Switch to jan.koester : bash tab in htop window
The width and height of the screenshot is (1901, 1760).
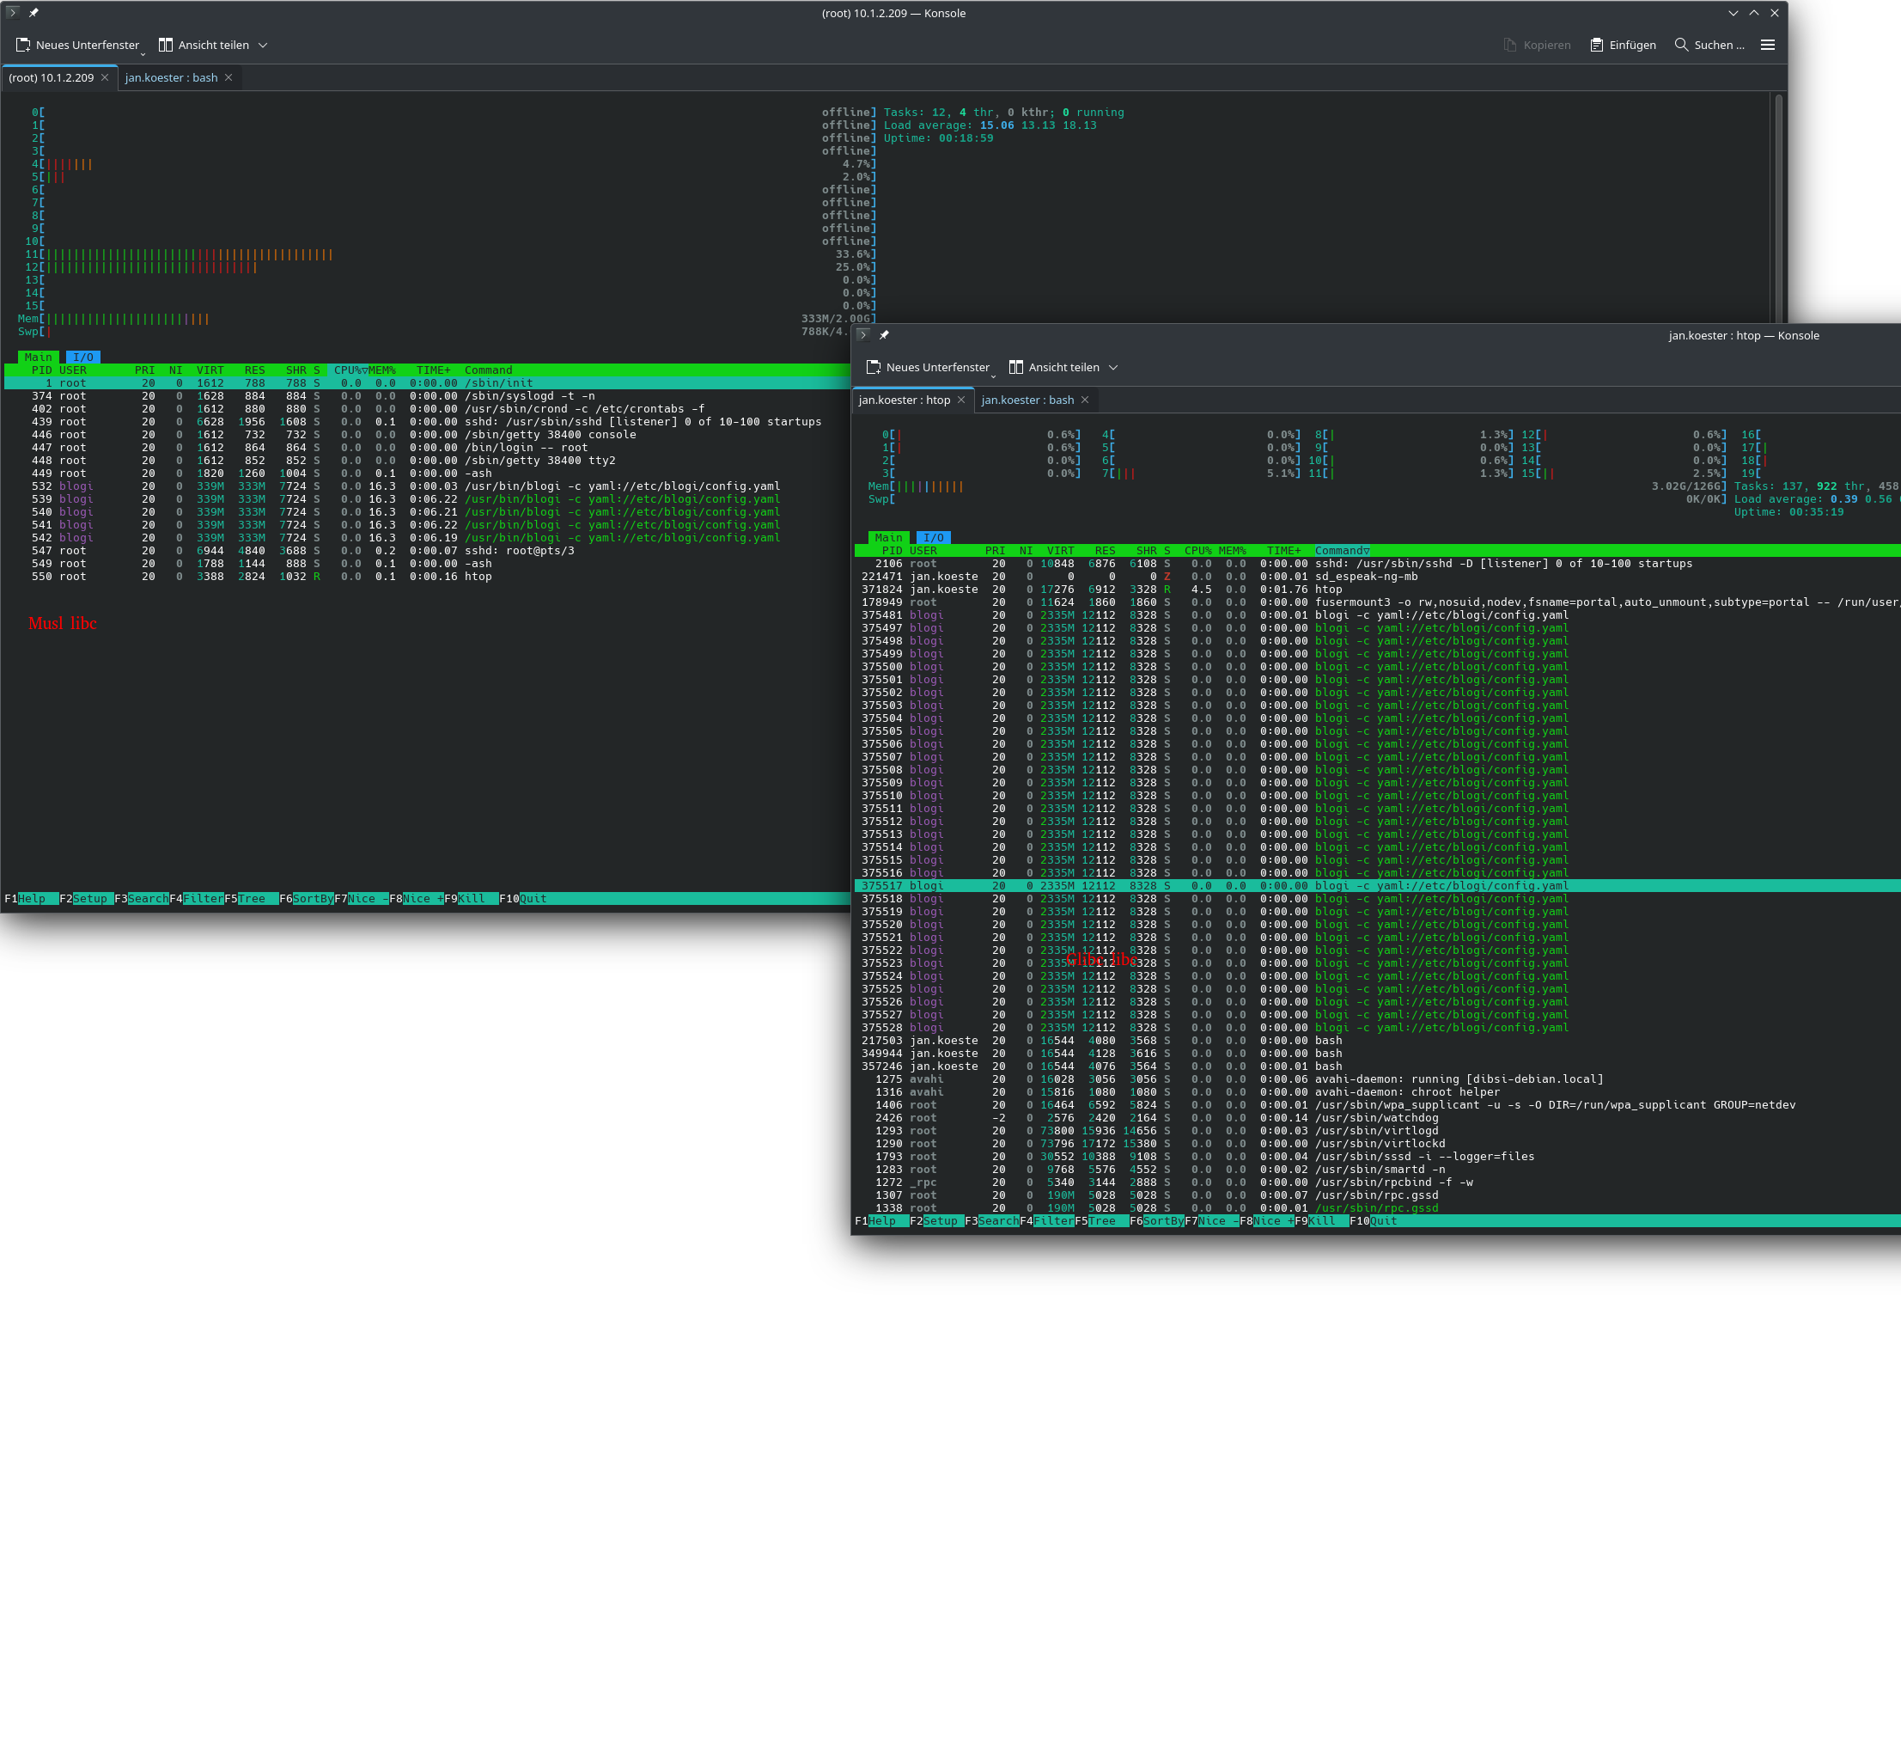1027,400
